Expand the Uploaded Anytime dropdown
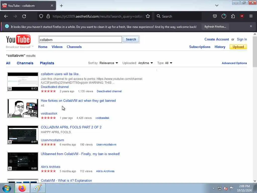The width and height of the screenshot is (257, 193). click(x=145, y=63)
